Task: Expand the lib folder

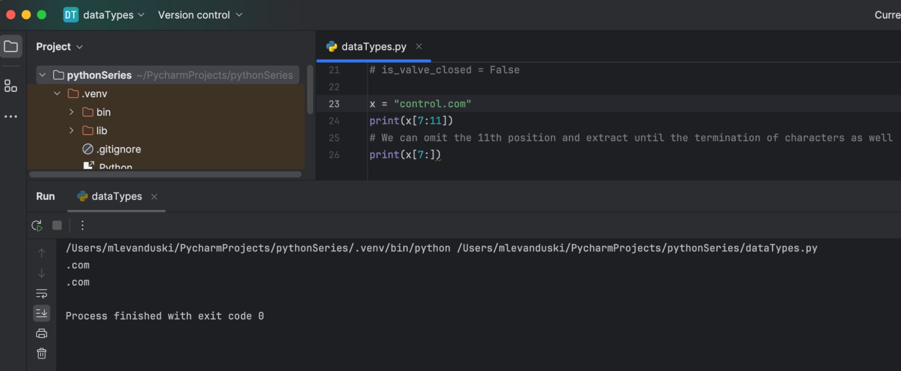Action: [71, 131]
